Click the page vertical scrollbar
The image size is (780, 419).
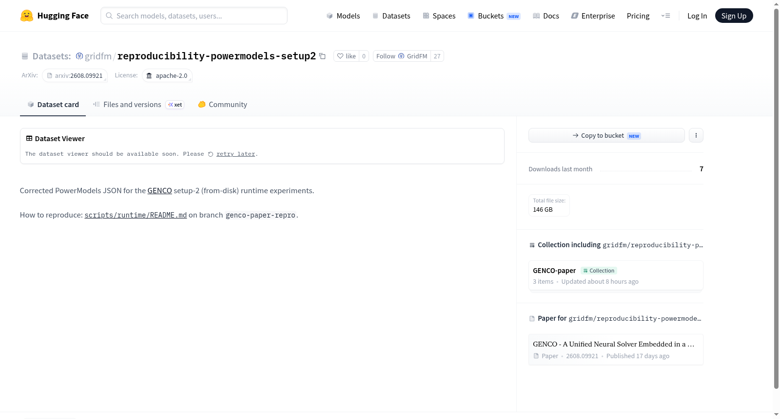point(776,199)
